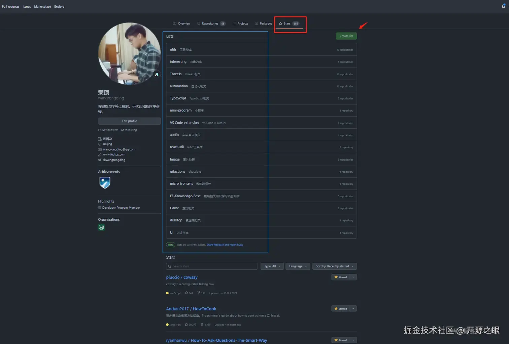The image size is (509, 344).
Task: Click star icon on cowsay Starred button
Action: [336, 277]
